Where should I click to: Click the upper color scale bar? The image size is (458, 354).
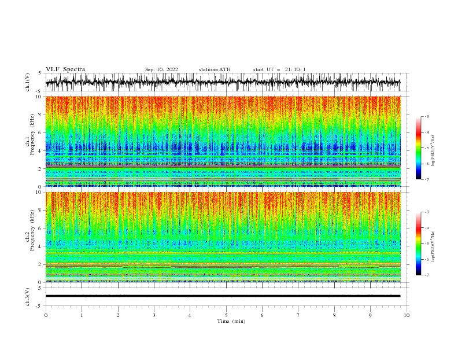[418, 148]
